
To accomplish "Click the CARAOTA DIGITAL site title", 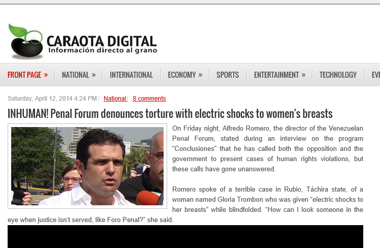I will coord(102,40).
